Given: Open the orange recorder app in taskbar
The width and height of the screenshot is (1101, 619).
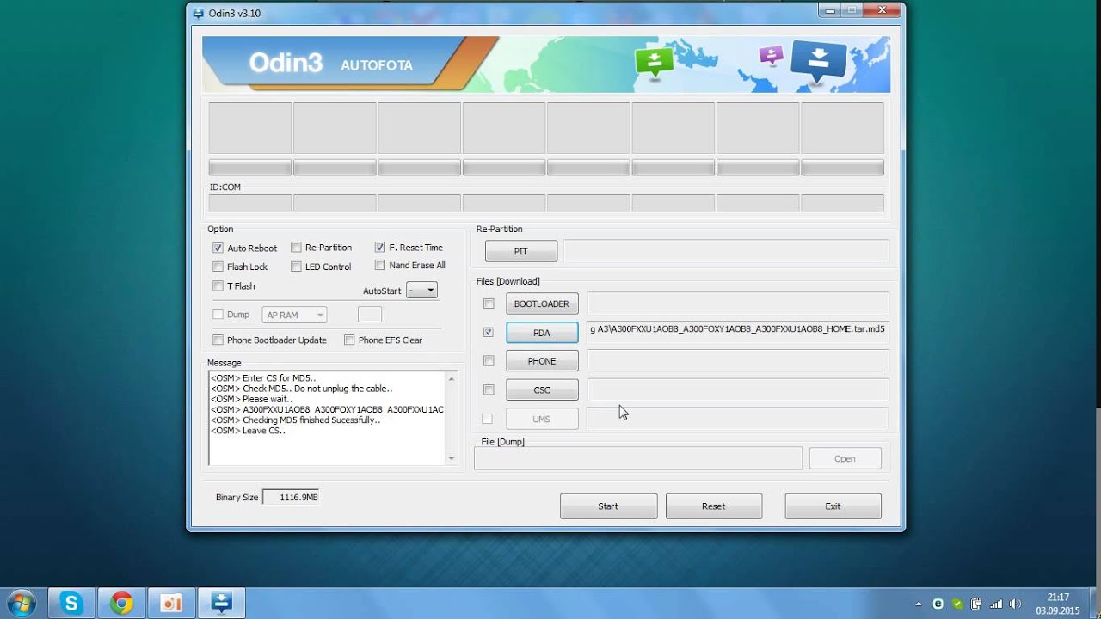Looking at the screenshot, I should (171, 604).
